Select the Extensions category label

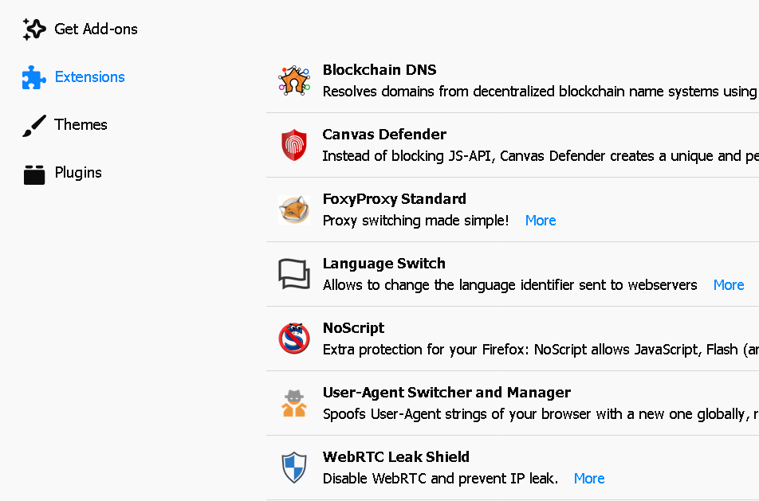click(89, 77)
